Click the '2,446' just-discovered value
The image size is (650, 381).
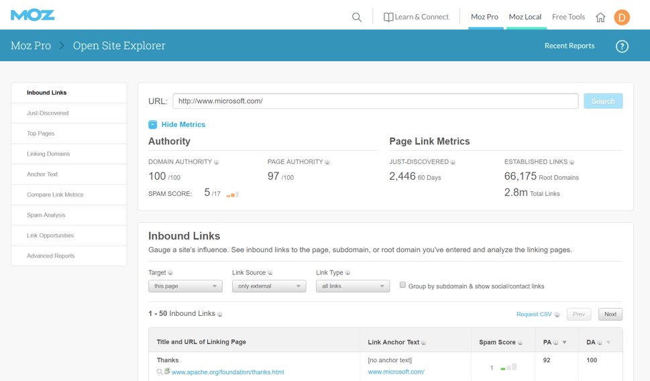point(402,176)
